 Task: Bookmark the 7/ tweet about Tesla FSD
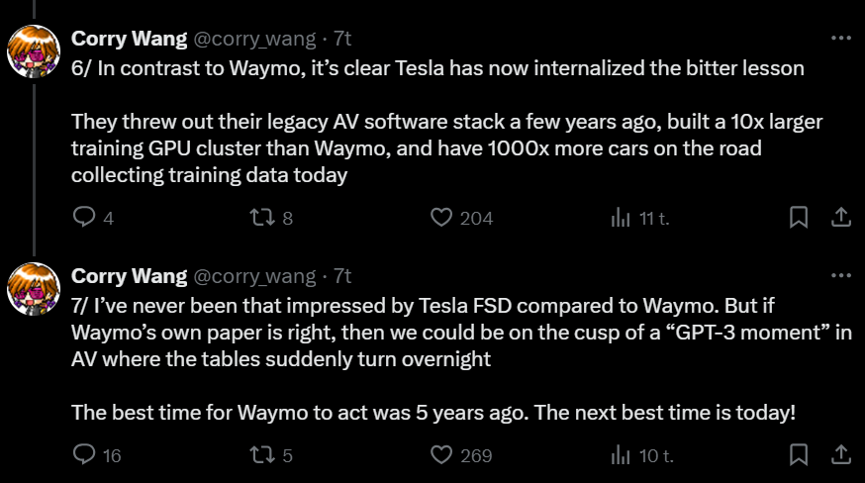[799, 454]
